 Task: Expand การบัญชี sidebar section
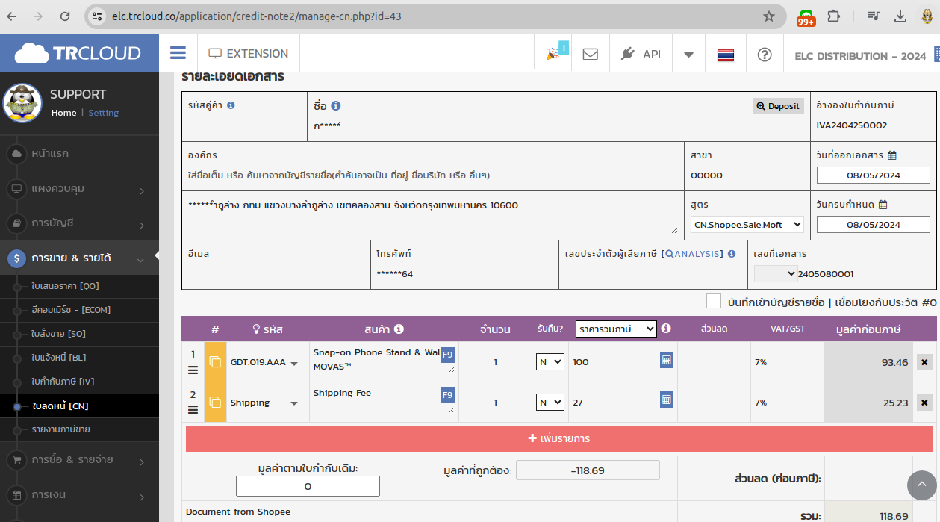[79, 223]
